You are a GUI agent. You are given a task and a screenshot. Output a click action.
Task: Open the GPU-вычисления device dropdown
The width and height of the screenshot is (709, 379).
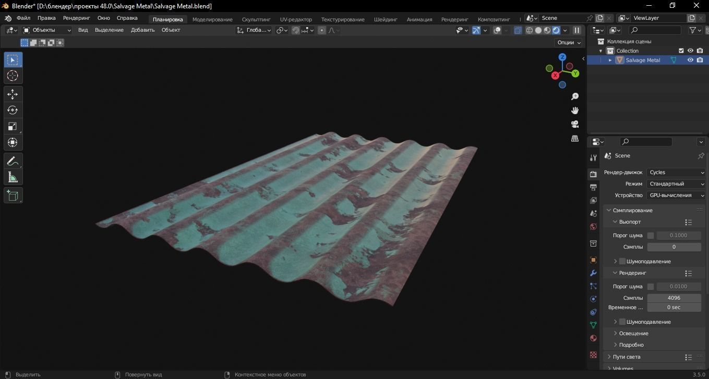click(676, 195)
